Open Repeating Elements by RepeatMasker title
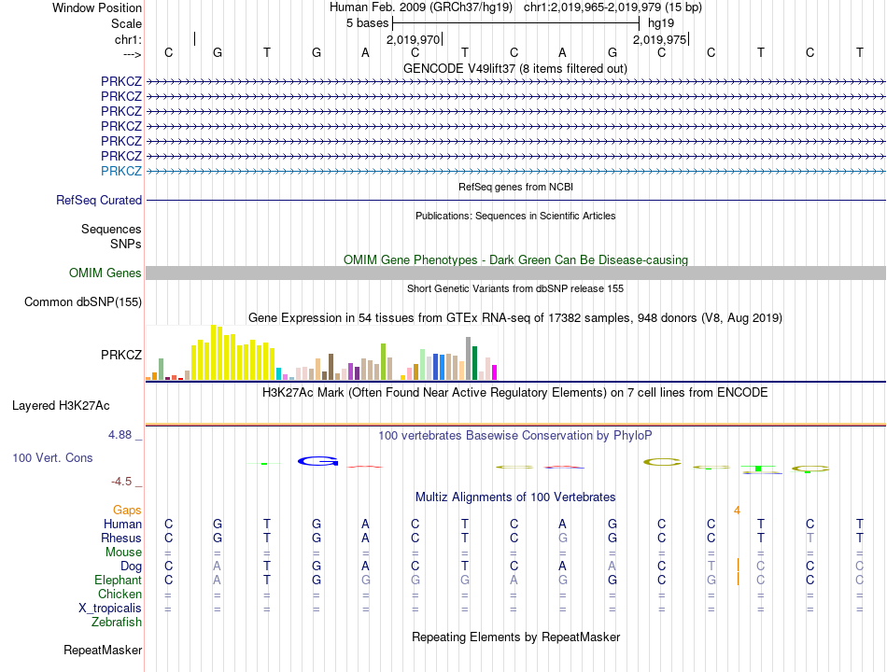The height and width of the screenshot is (672, 887). [x=516, y=637]
